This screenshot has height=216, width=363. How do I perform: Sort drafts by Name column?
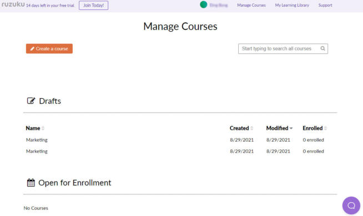pyautogui.click(x=35, y=128)
